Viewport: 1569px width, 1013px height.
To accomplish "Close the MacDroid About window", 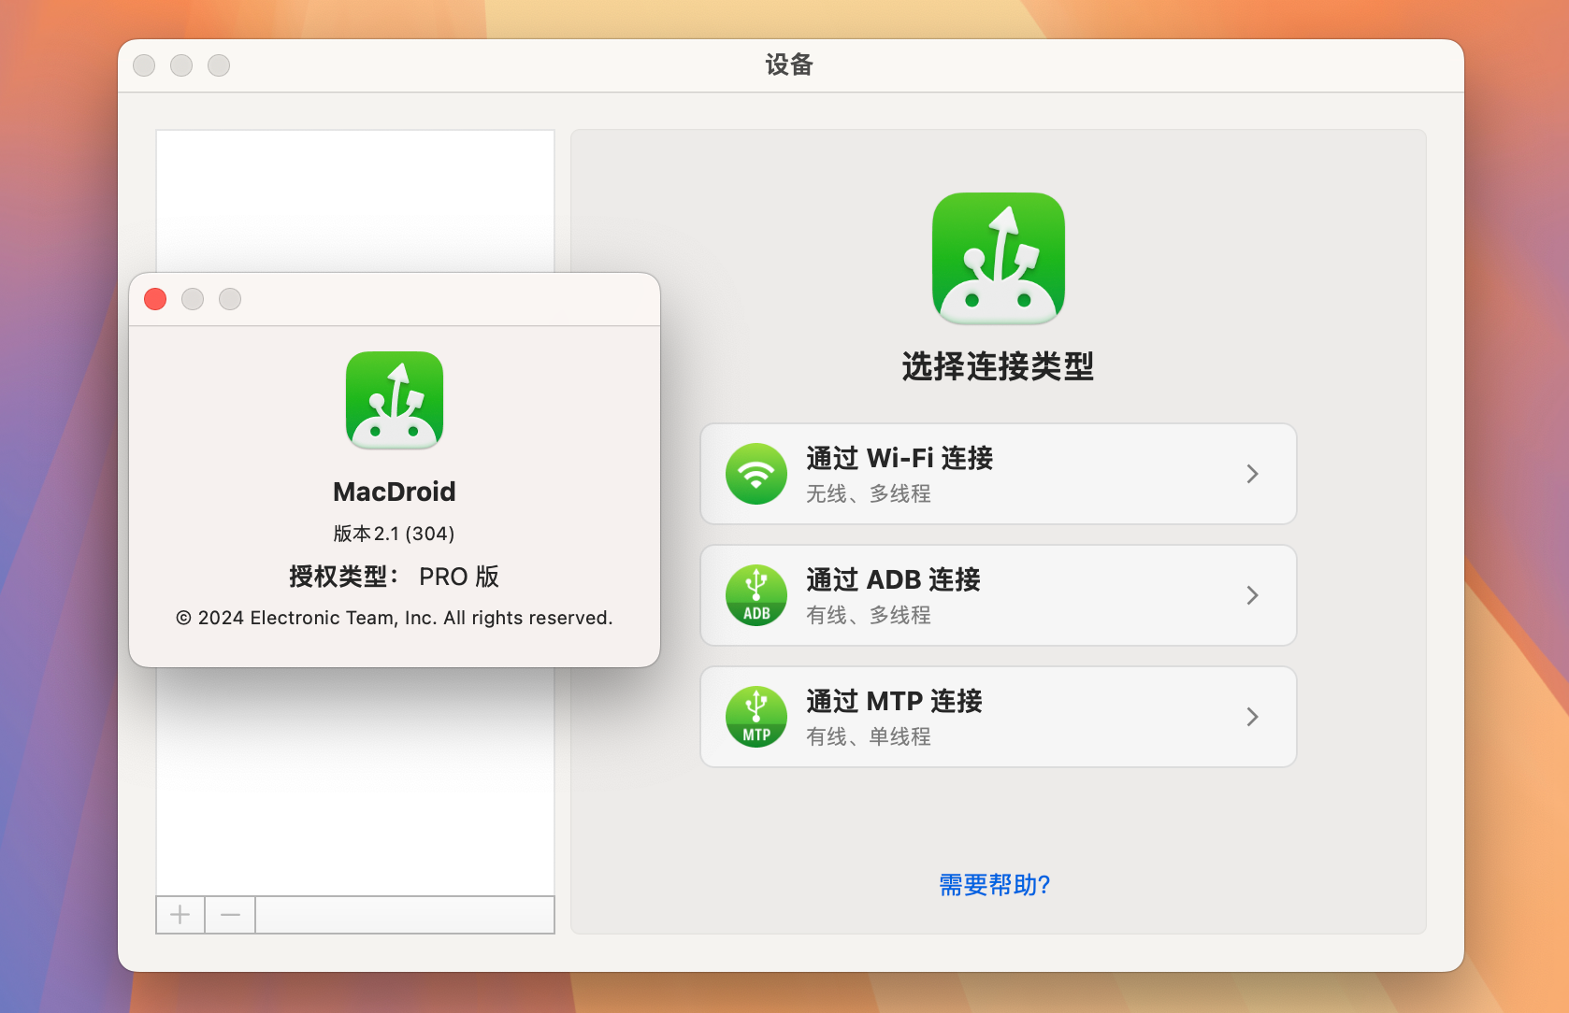I will tap(155, 299).
